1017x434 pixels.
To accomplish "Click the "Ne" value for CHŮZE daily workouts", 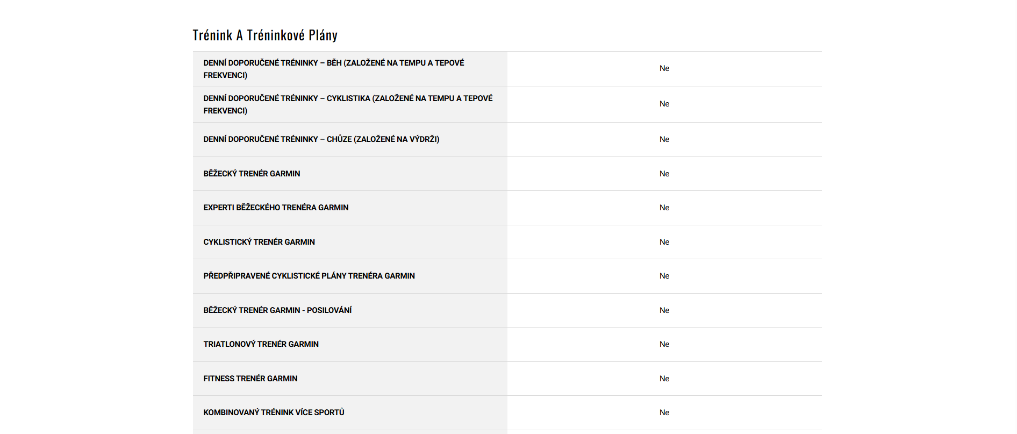I will click(664, 139).
